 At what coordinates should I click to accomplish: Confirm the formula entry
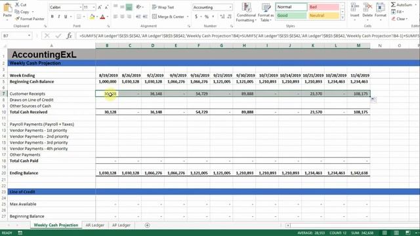click(x=58, y=35)
